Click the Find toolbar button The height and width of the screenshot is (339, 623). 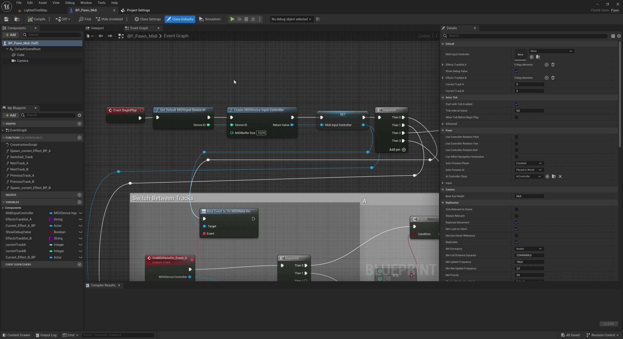tap(85, 19)
